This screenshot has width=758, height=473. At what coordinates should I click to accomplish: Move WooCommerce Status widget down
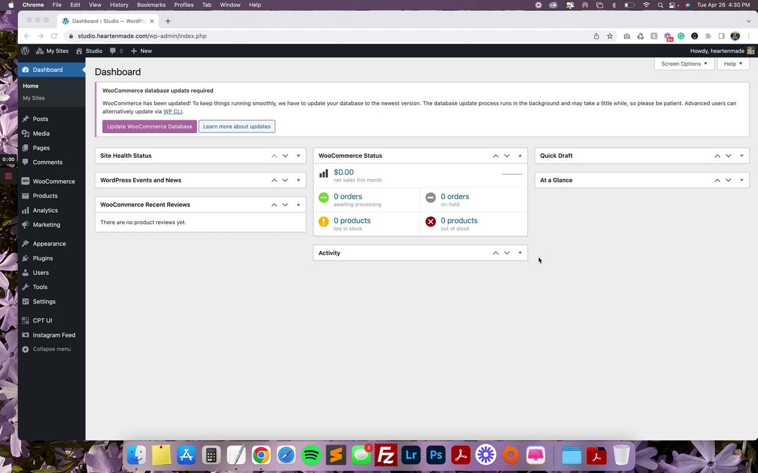(506, 155)
